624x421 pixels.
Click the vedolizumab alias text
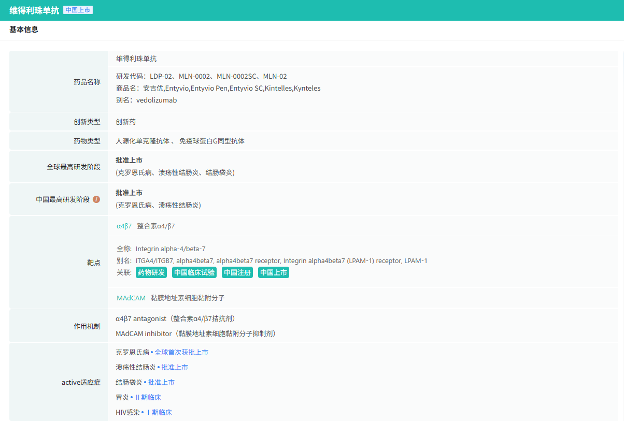(157, 100)
